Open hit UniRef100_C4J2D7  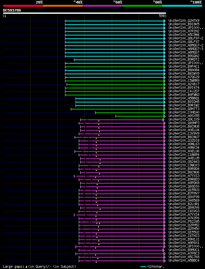[x=184, y=91]
